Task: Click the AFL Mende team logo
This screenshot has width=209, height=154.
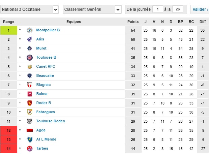Action: 30,139
